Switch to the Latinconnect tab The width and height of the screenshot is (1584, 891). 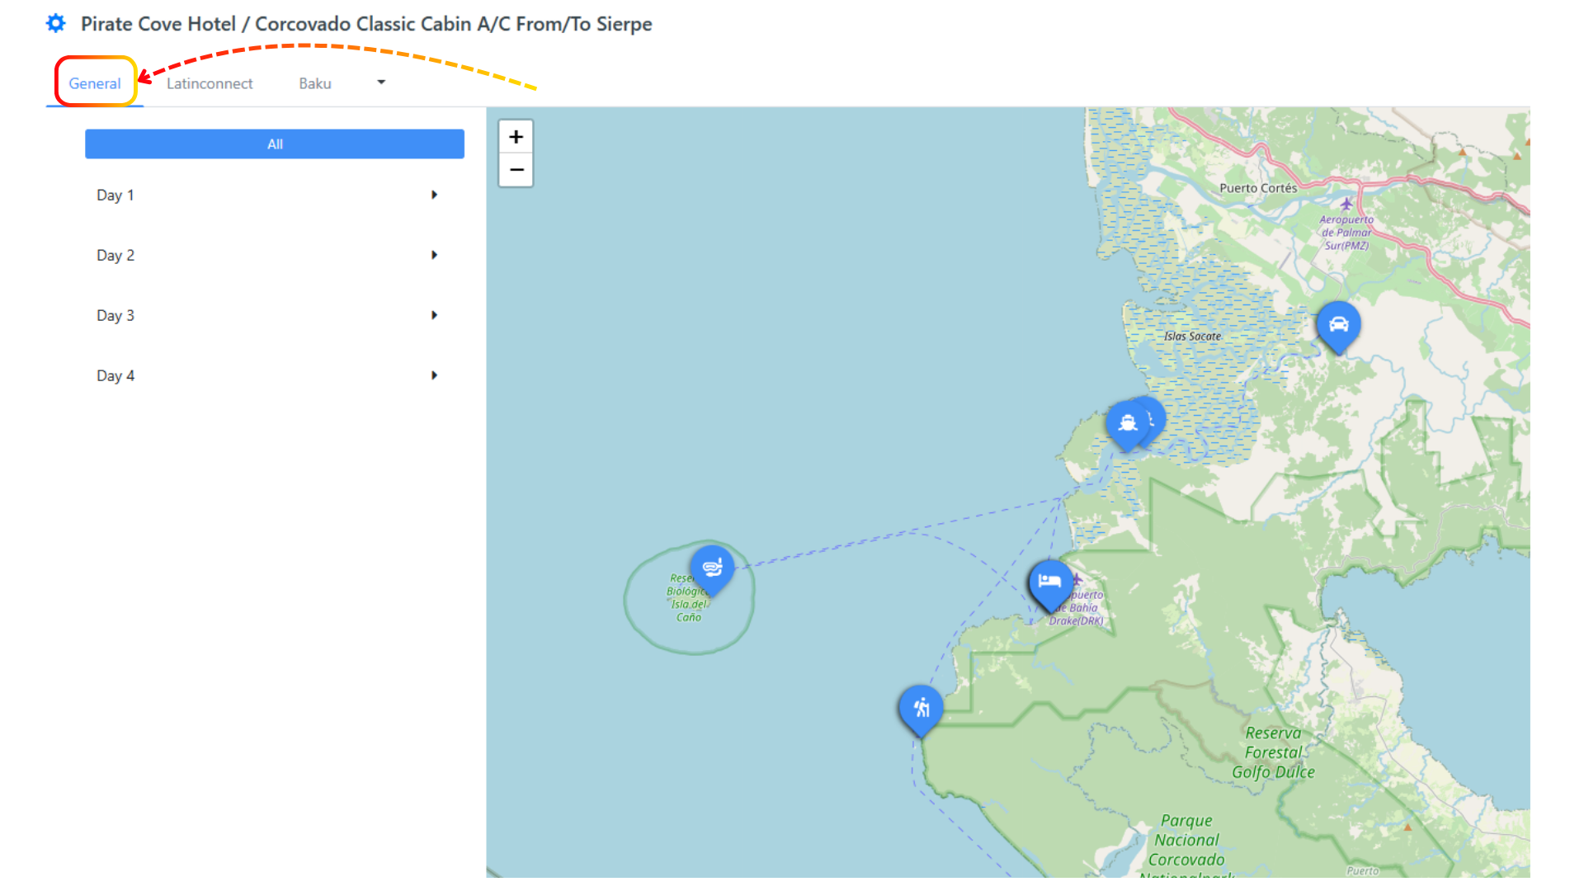coord(210,83)
